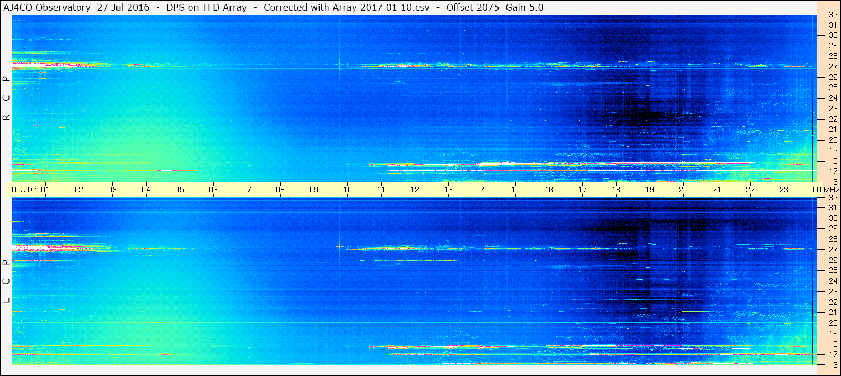841x376 pixels.
Task: Select the 04 hour tick on time axis
Action: 146,190
